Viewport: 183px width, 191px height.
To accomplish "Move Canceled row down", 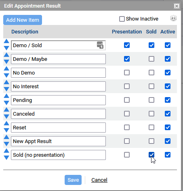I will click(6, 116).
